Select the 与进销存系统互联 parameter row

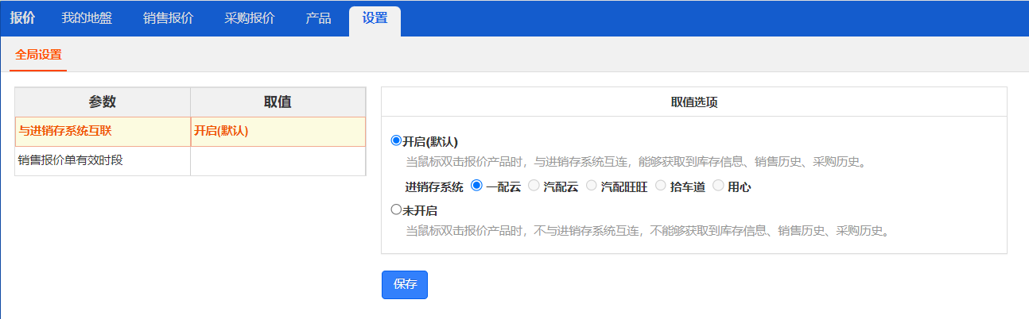tap(103, 131)
